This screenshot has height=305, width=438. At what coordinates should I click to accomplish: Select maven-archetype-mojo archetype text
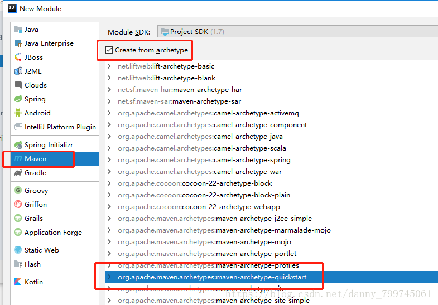(x=254, y=242)
